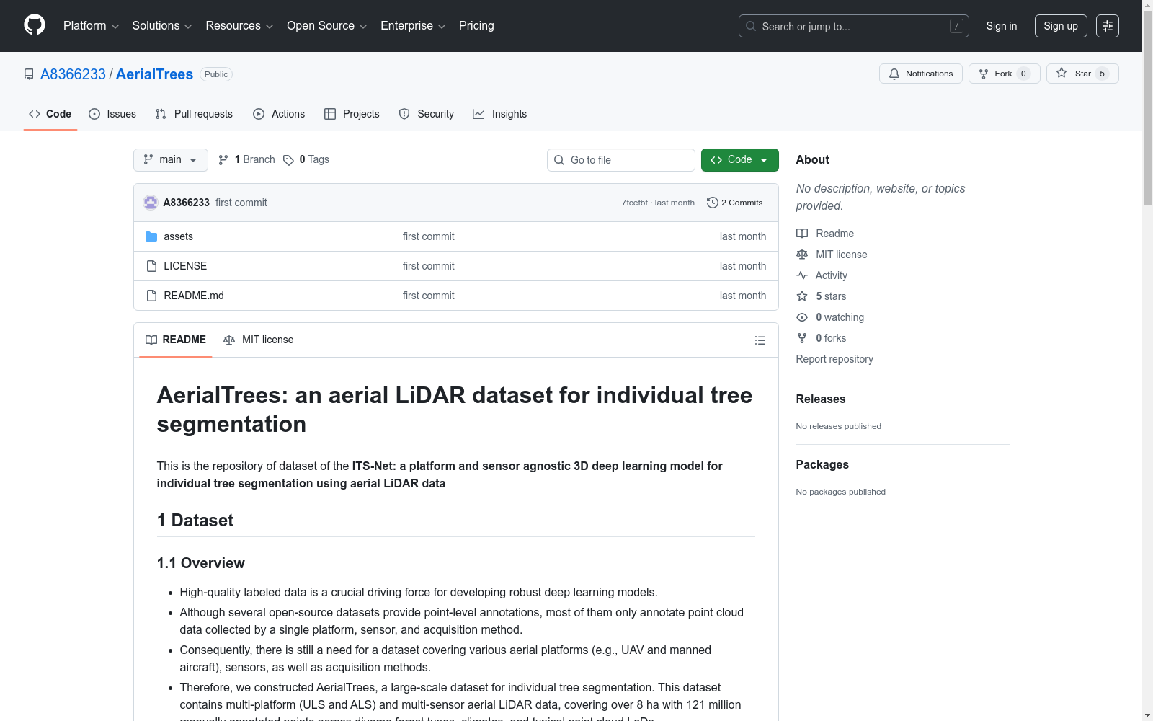
Task: View the 0 watching list
Action: [830, 317]
